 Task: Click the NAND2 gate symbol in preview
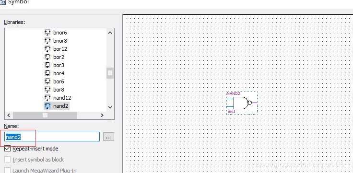[x=243, y=103]
